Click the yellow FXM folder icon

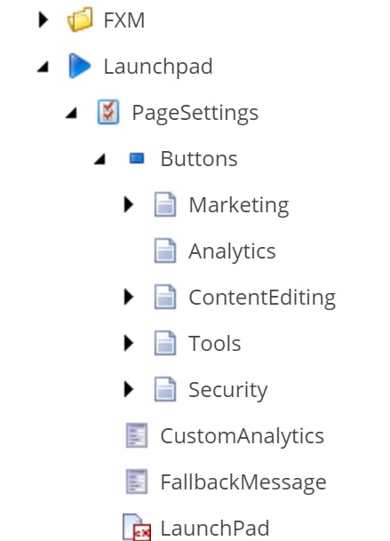(80, 20)
